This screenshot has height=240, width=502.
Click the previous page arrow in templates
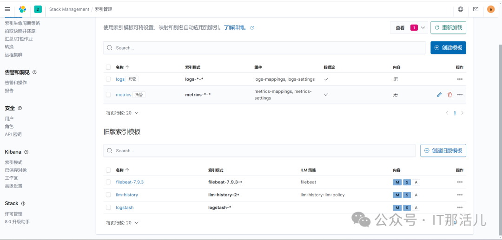447,113
